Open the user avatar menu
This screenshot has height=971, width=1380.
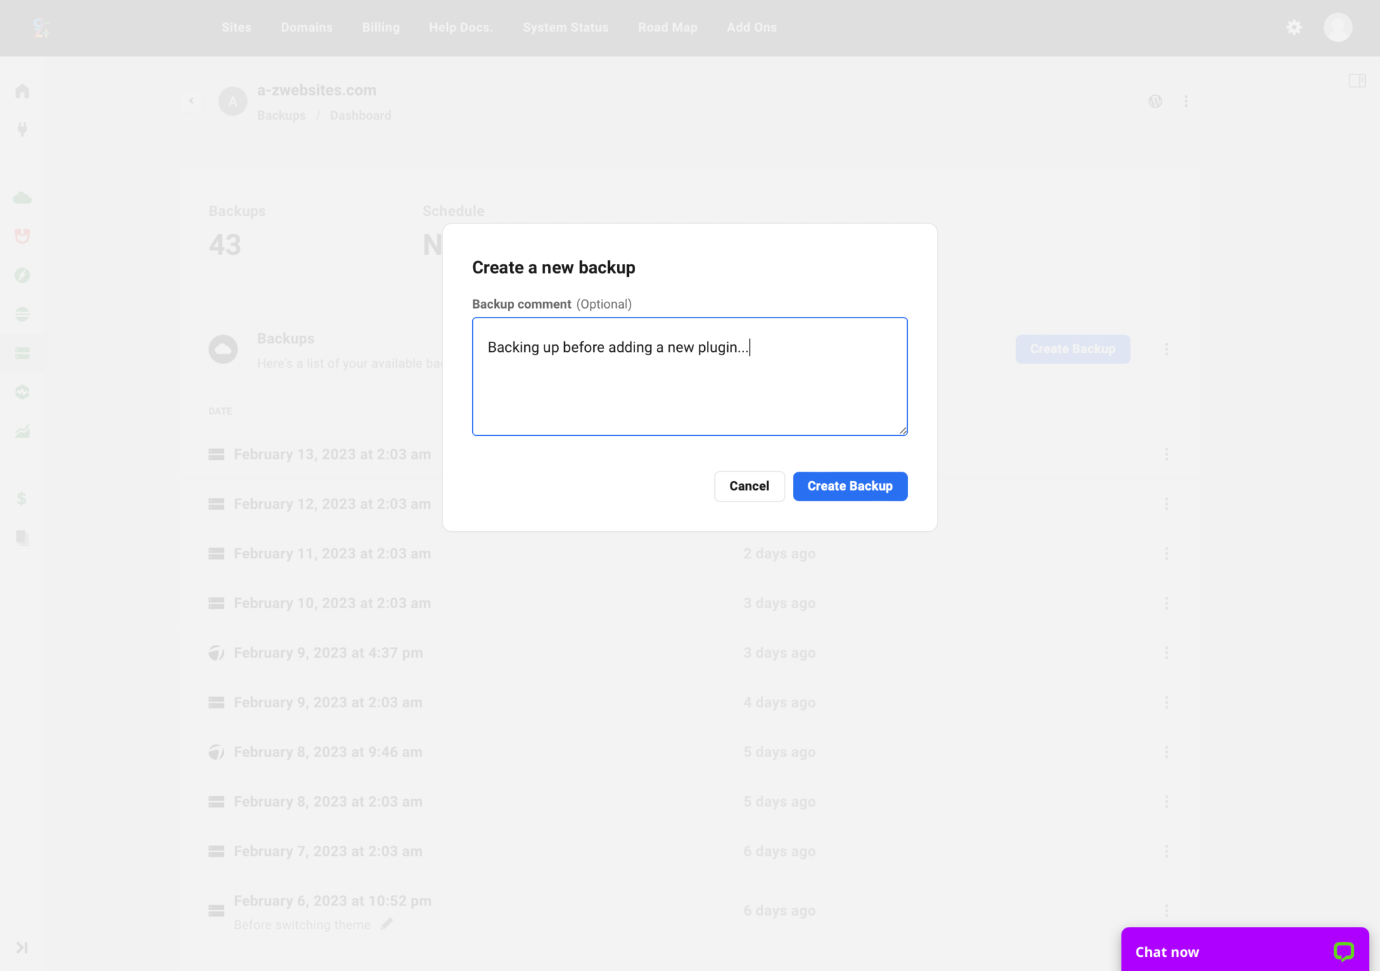click(x=1337, y=28)
